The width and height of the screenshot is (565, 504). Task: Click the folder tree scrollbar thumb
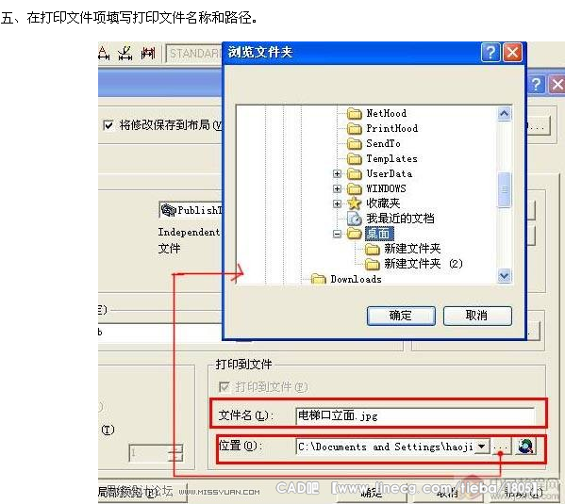(x=504, y=189)
